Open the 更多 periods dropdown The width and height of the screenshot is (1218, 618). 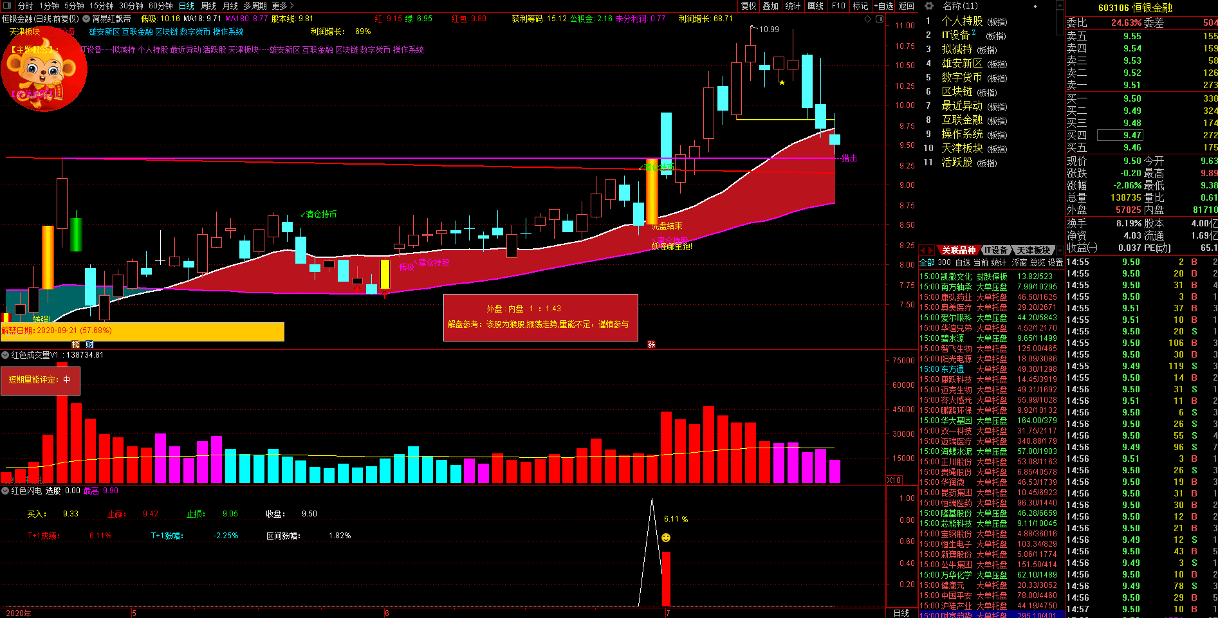click(282, 6)
